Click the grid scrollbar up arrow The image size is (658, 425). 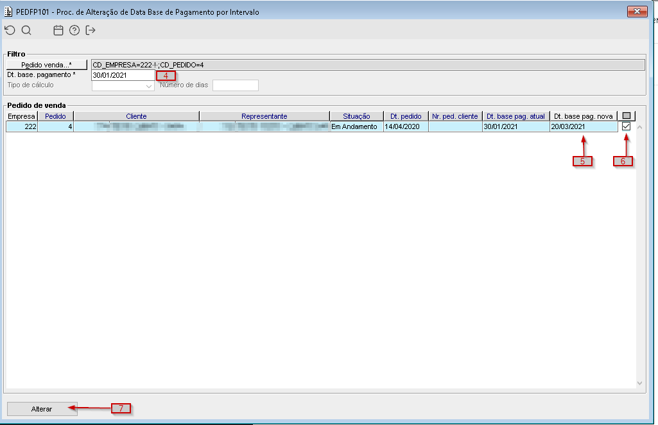tap(639, 126)
